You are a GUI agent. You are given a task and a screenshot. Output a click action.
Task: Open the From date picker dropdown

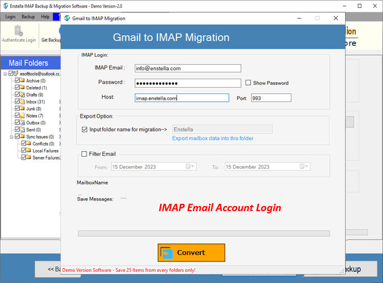[x=190, y=166]
